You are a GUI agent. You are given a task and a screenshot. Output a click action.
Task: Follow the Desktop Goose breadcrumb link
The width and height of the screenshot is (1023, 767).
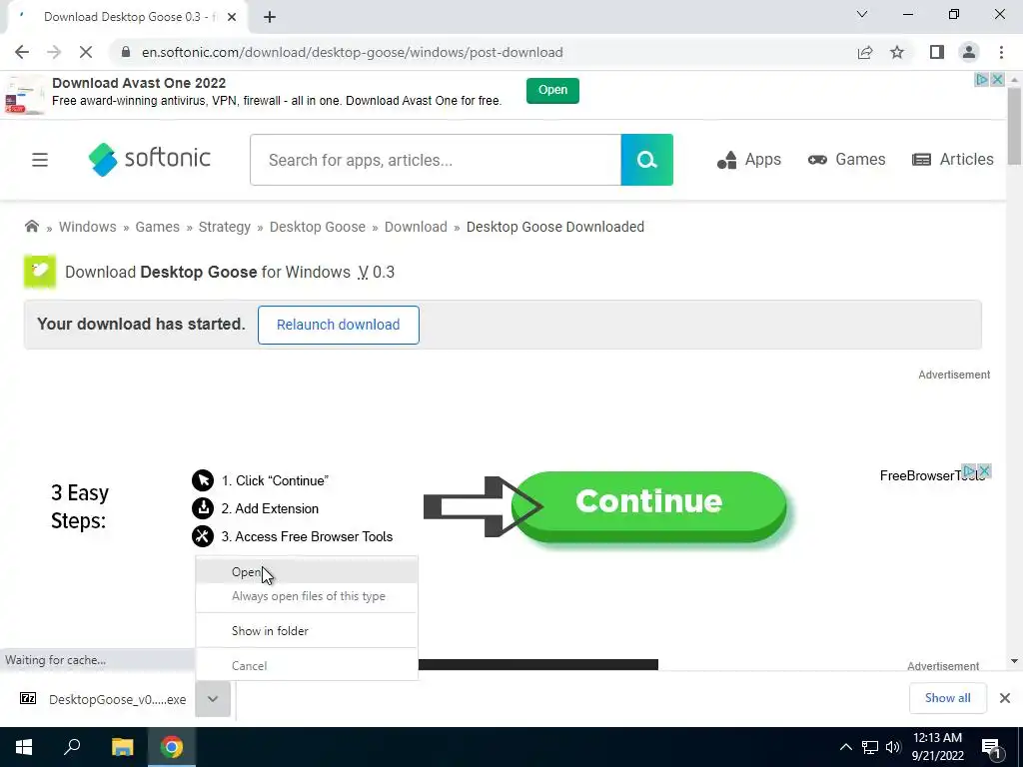pos(317,227)
